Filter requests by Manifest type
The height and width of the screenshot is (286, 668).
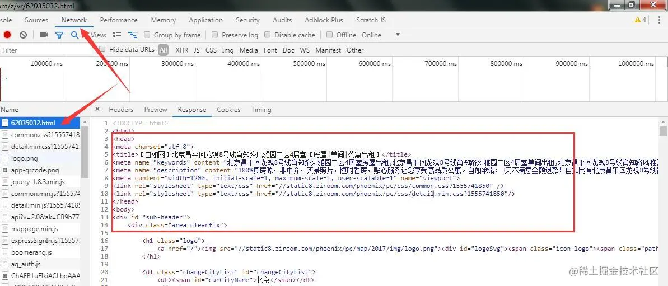click(x=328, y=50)
